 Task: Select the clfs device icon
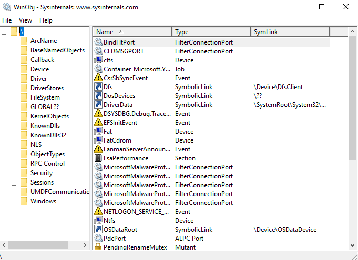[98, 60]
